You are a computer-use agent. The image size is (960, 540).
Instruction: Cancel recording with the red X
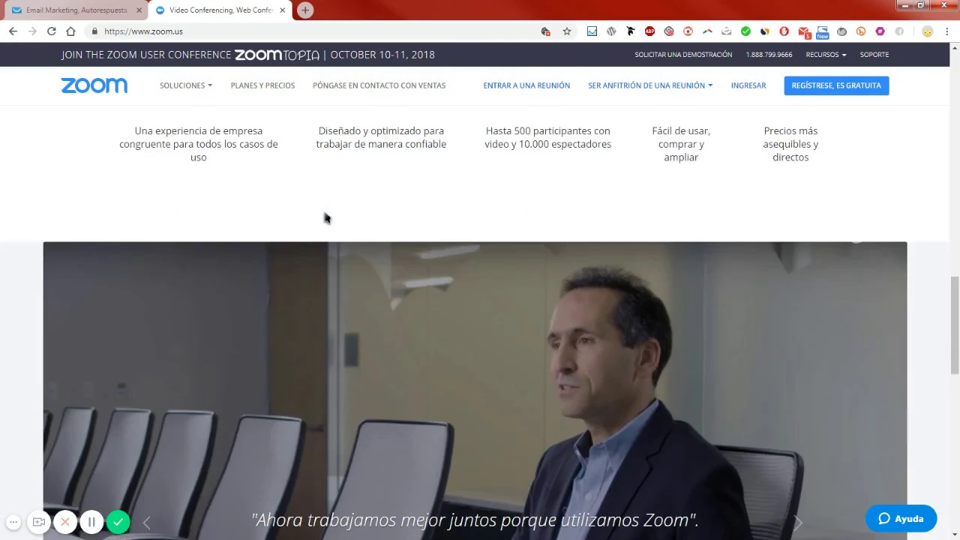pyautogui.click(x=65, y=522)
